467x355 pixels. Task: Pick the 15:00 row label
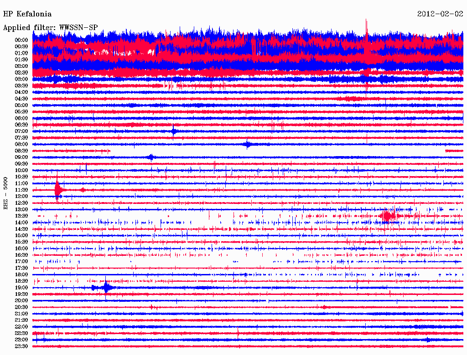coord(21,235)
